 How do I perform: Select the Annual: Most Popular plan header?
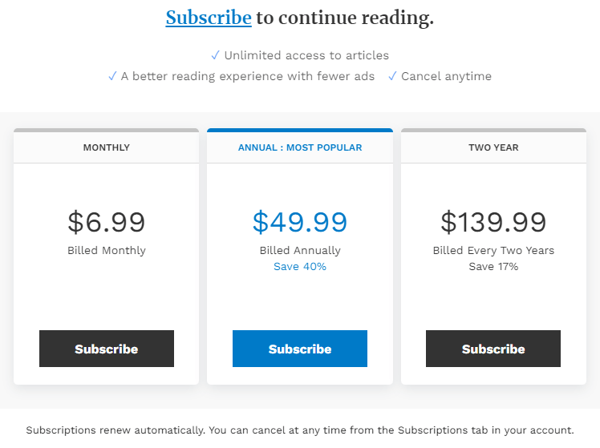300,147
